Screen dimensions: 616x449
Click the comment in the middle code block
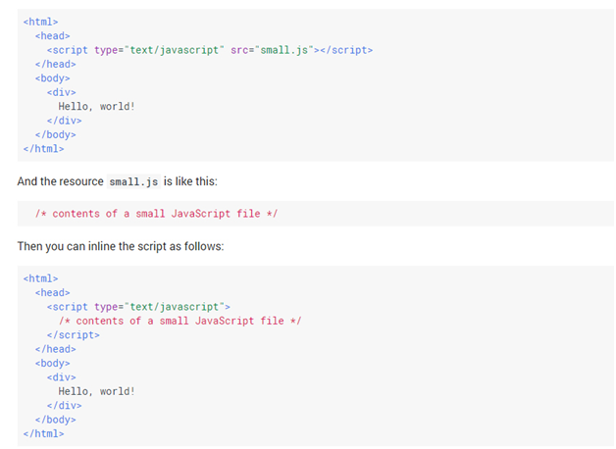click(x=156, y=214)
